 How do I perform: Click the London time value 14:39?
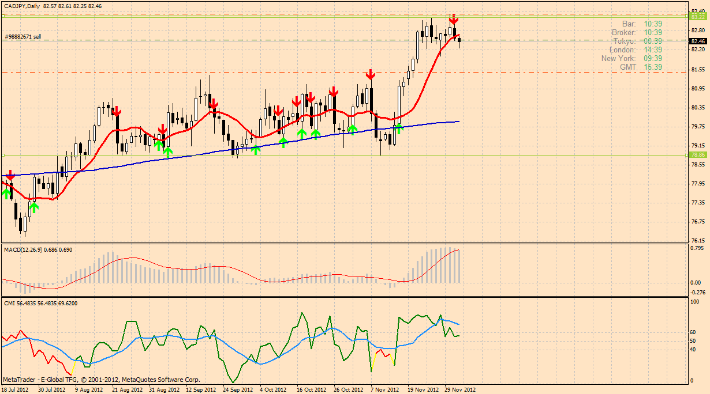653,50
